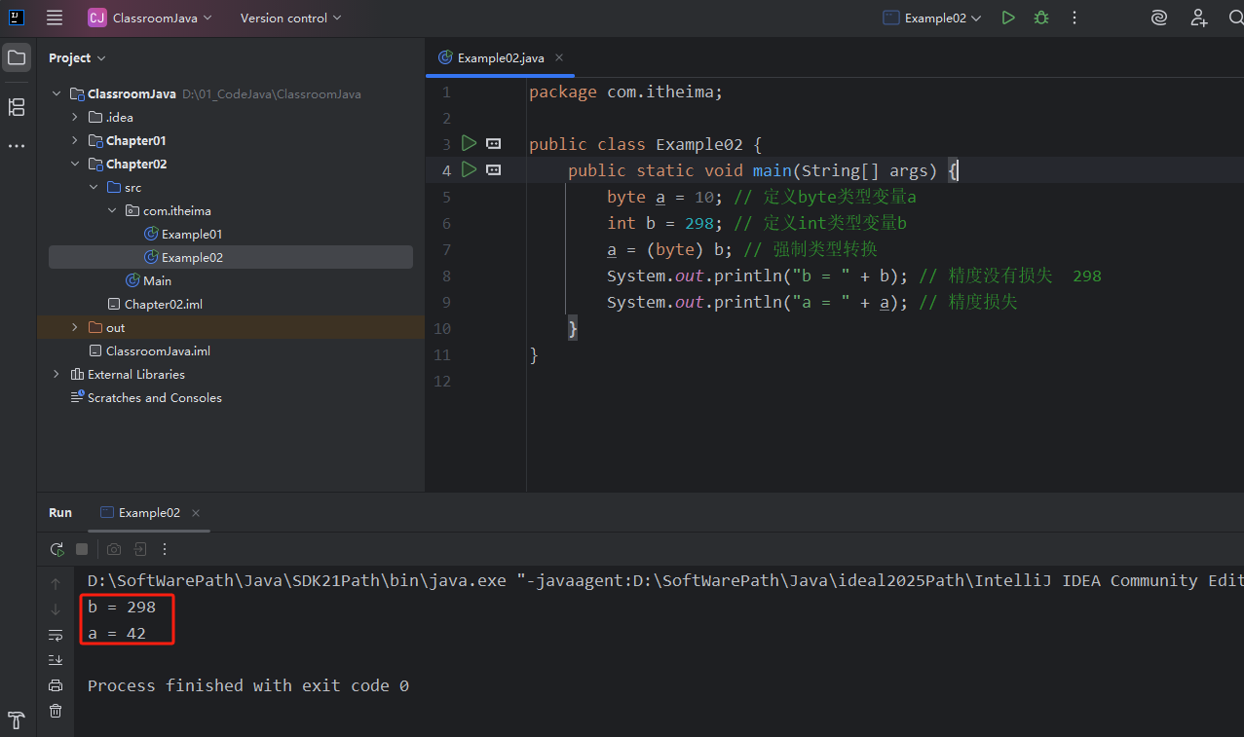
Task: Close the Example02 run tab
Action: (196, 513)
